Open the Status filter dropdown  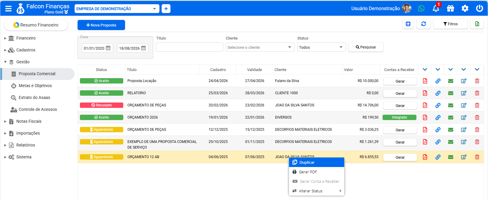(x=321, y=47)
